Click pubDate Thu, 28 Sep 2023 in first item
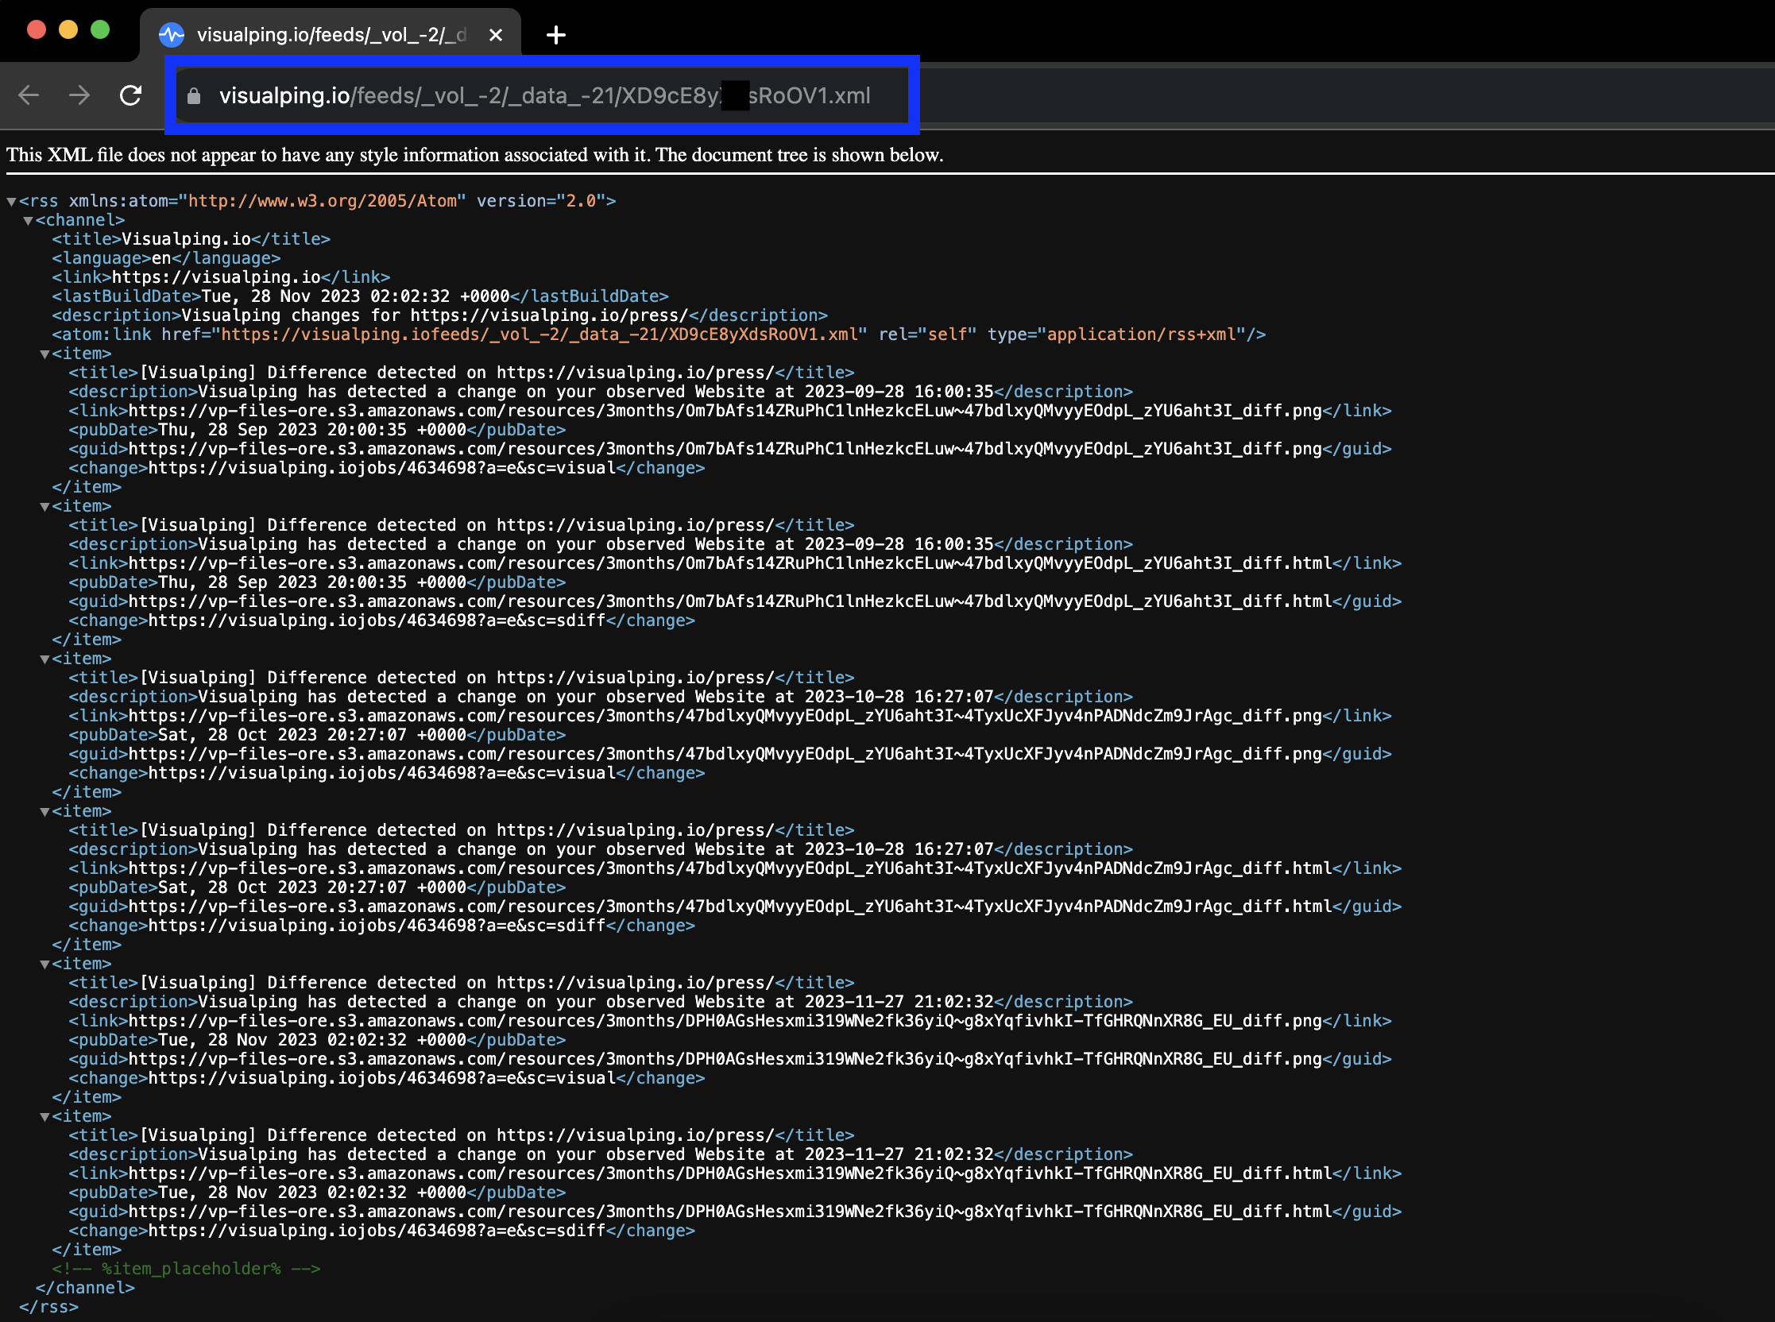The image size is (1775, 1322). pos(312,431)
